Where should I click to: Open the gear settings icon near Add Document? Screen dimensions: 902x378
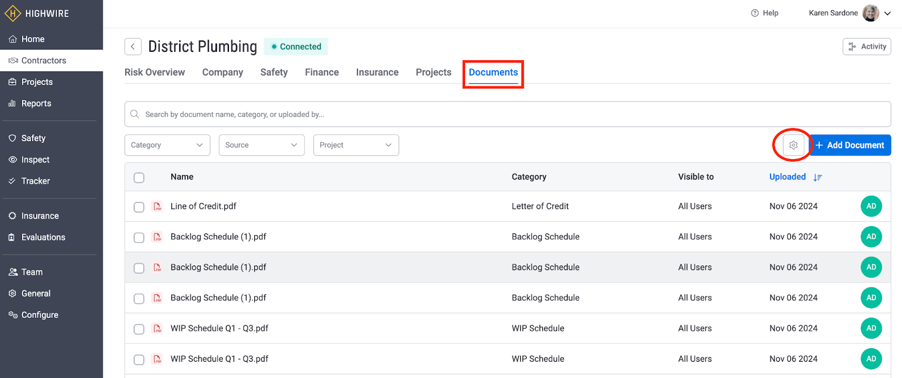coord(793,145)
